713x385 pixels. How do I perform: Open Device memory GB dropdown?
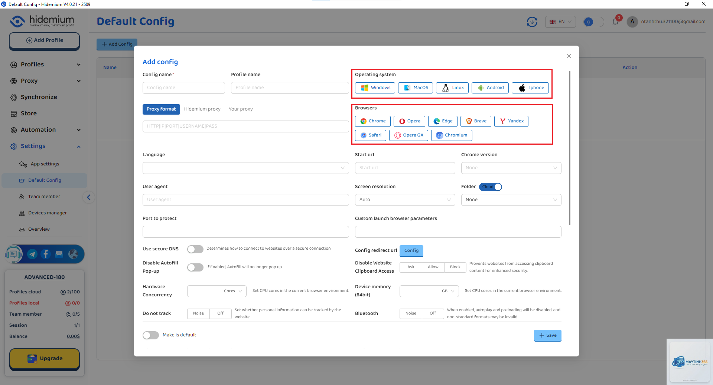pyautogui.click(x=429, y=291)
